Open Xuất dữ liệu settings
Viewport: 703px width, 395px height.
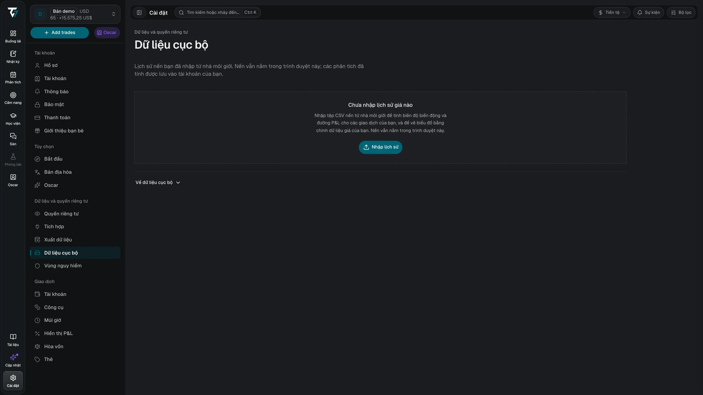coord(75,240)
